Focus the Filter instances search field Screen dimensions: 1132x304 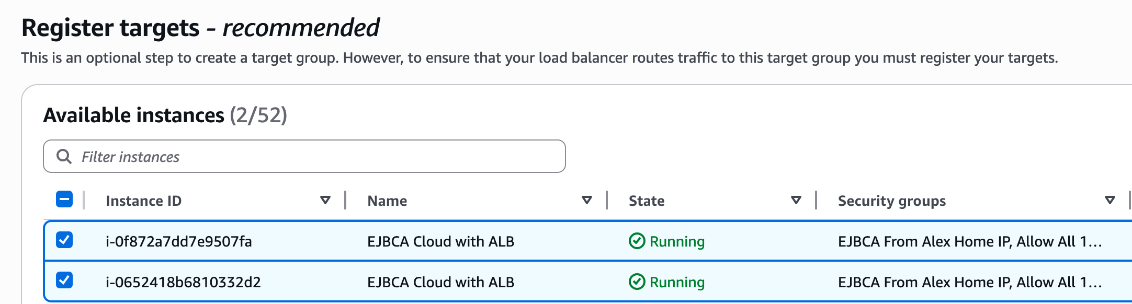304,156
